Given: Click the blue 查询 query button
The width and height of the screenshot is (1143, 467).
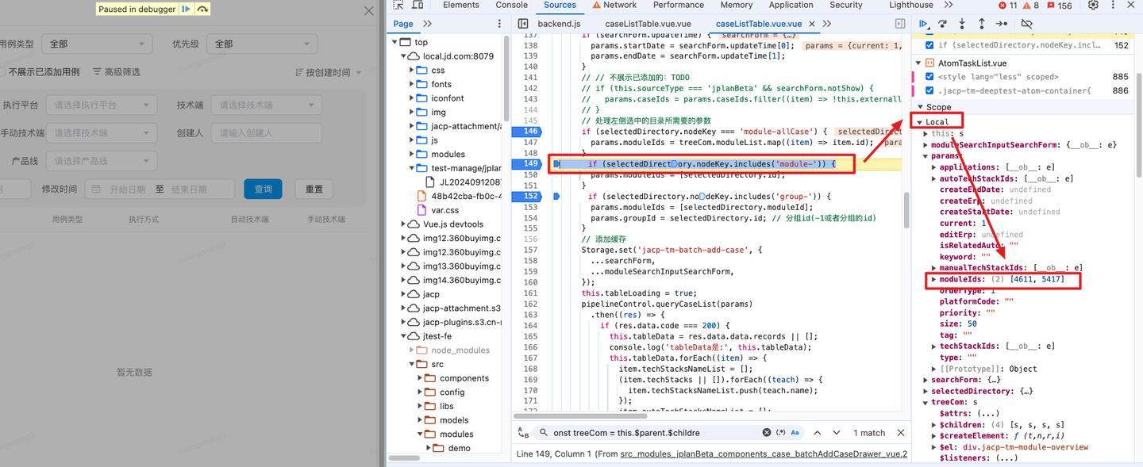Looking at the screenshot, I should tap(263, 189).
